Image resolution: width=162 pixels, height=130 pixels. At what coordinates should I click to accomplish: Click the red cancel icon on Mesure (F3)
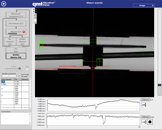[24, 32]
